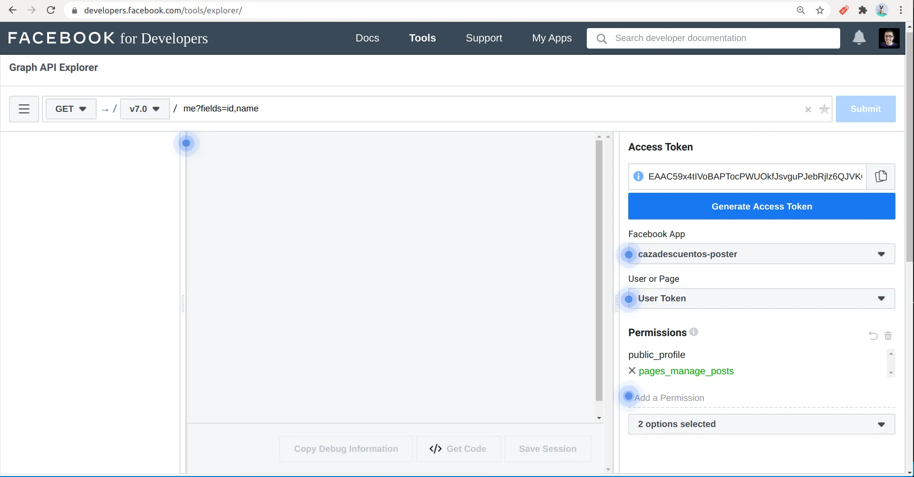Viewport: 914px width, 477px height.
Task: Click Copy Debug Information
Action: [x=346, y=449]
